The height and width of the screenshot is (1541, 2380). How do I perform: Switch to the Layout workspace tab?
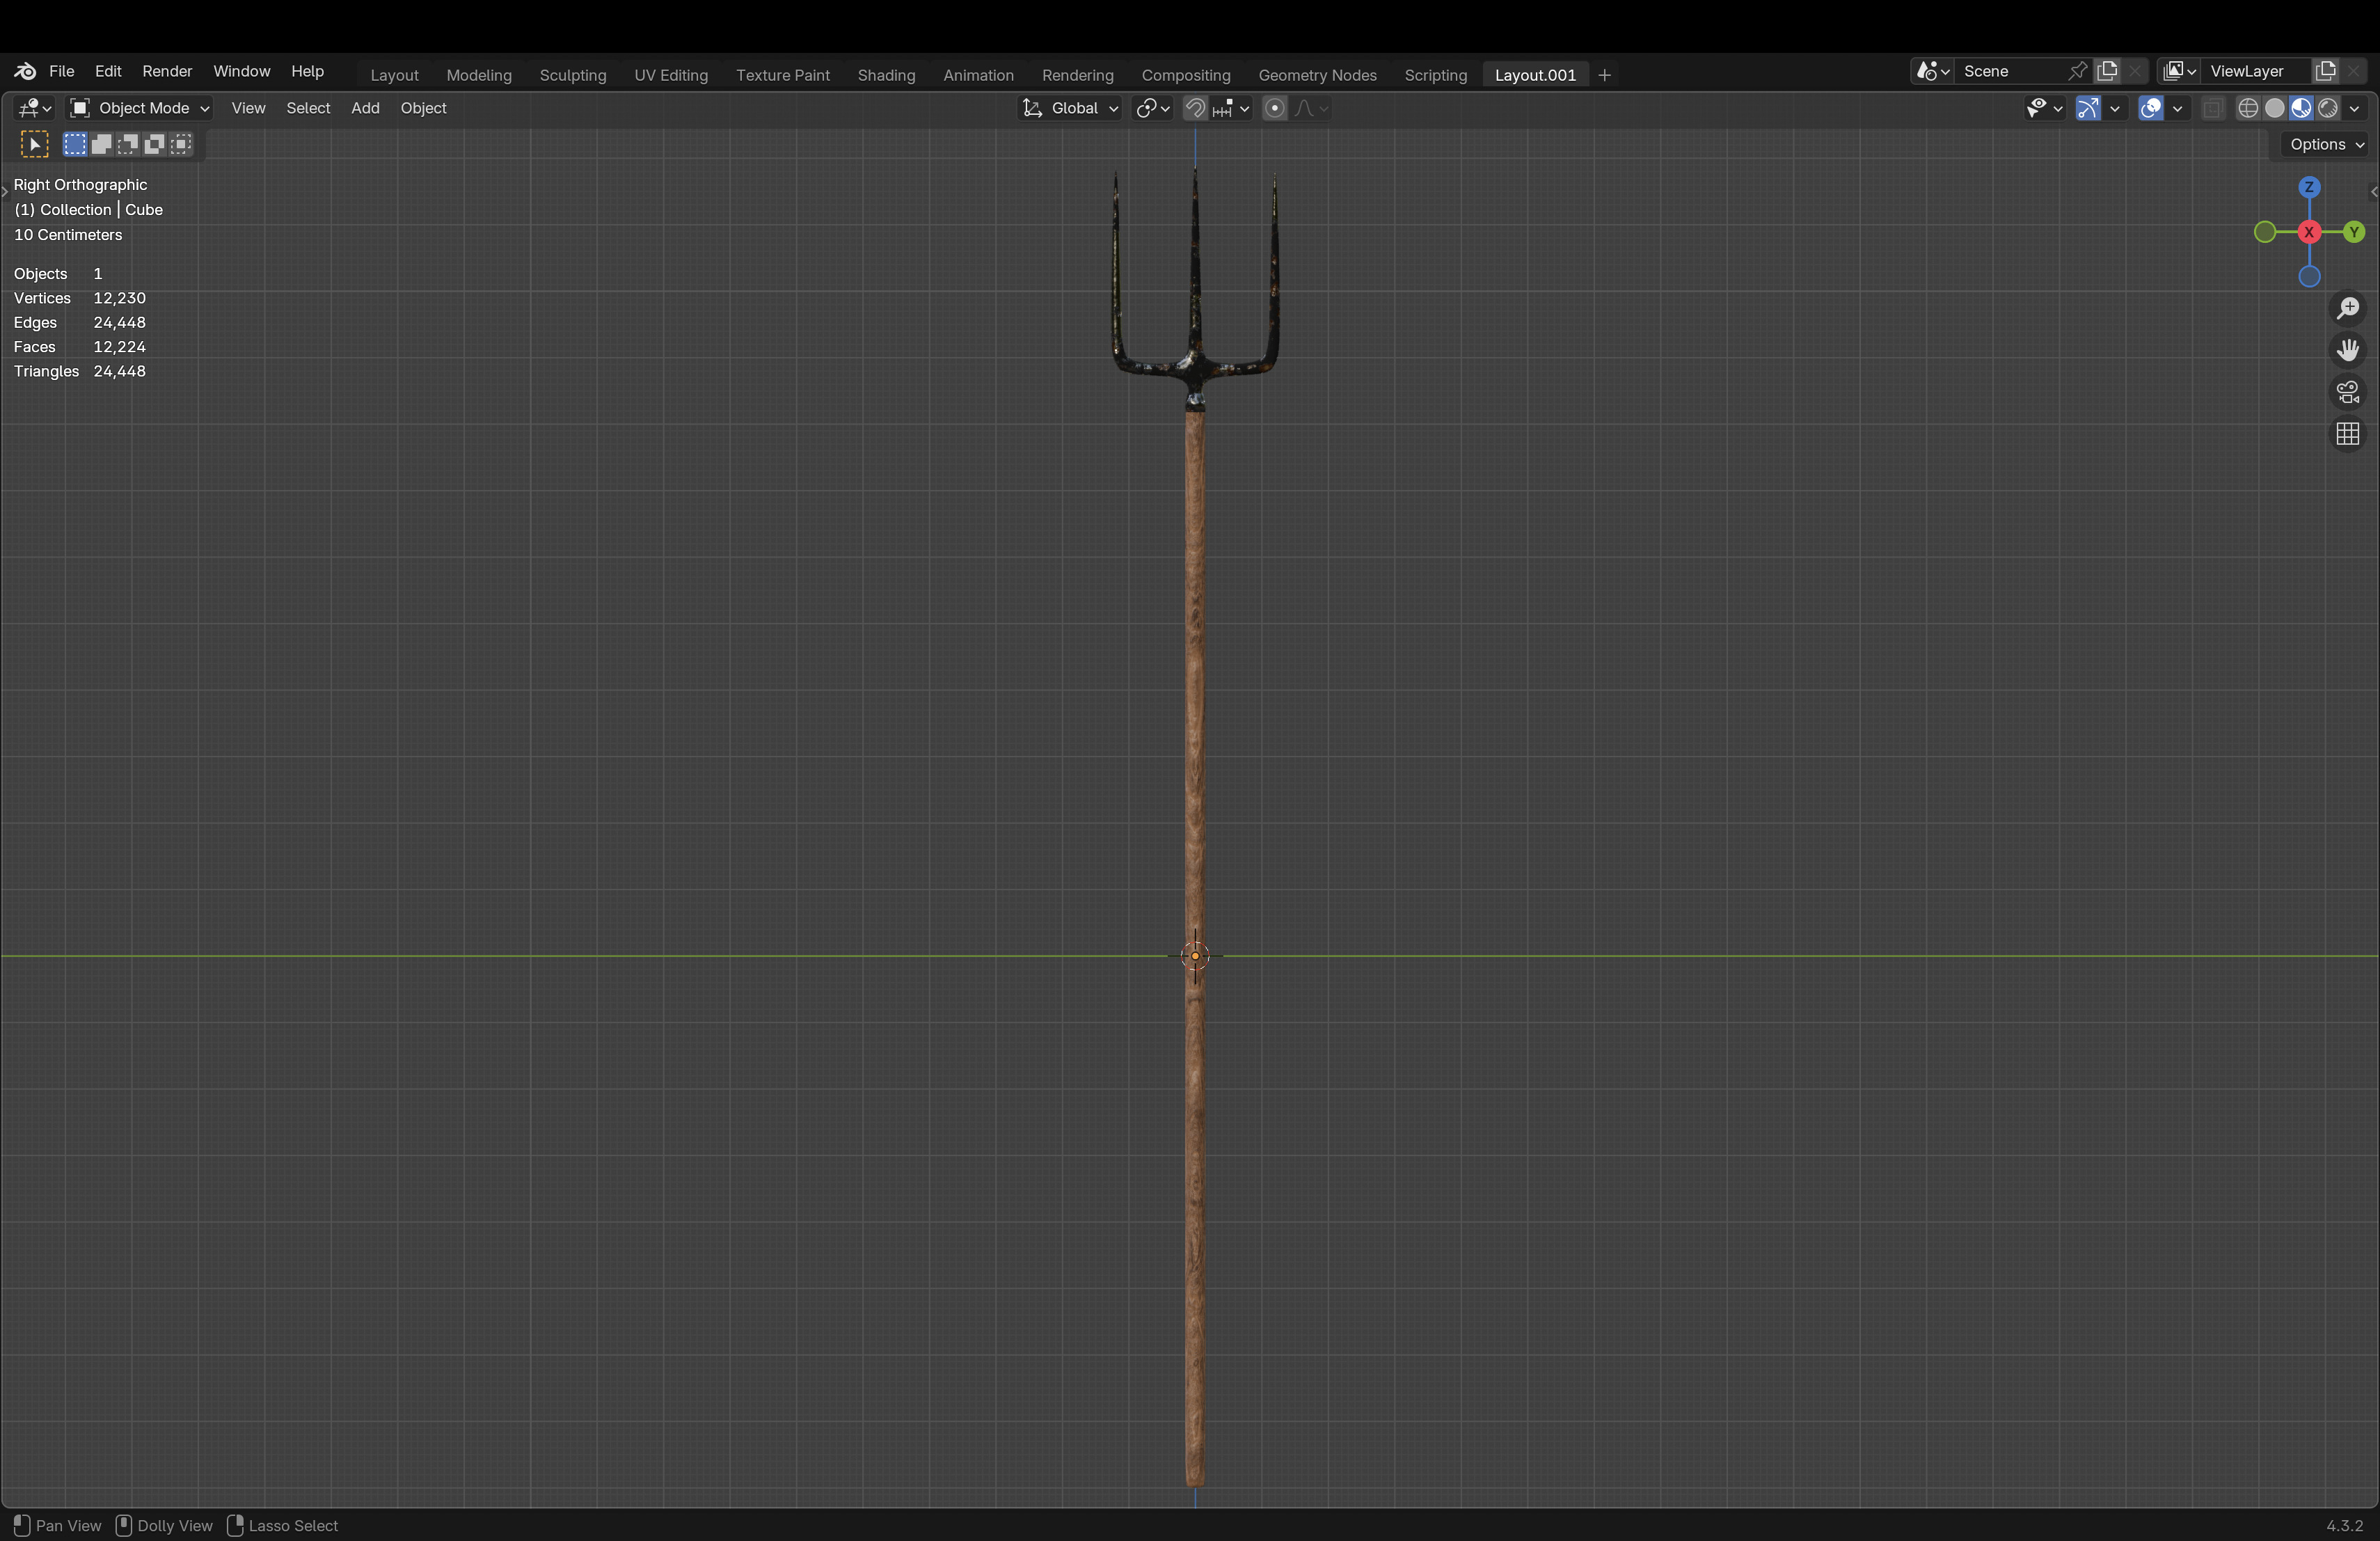[x=394, y=75]
